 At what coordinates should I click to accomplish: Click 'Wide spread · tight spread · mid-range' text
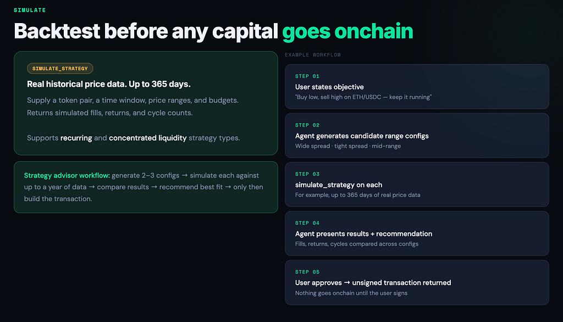click(x=348, y=146)
